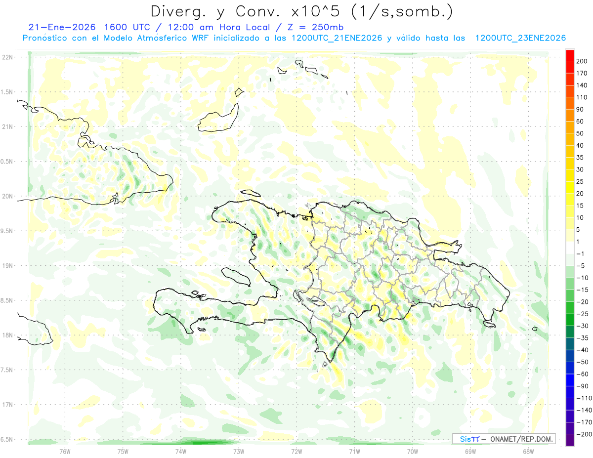The width and height of the screenshot is (593, 458).
Task: Click the colorbar label '-140'
Action: (584, 411)
